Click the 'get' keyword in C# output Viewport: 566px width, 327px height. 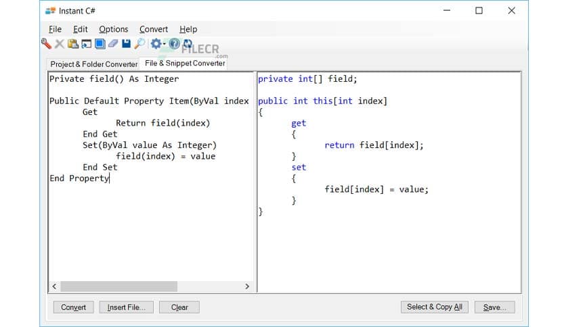299,123
